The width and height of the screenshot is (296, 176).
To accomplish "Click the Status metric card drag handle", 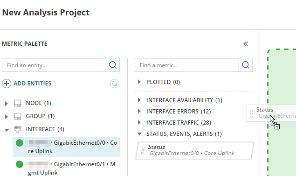I will 143,151.
